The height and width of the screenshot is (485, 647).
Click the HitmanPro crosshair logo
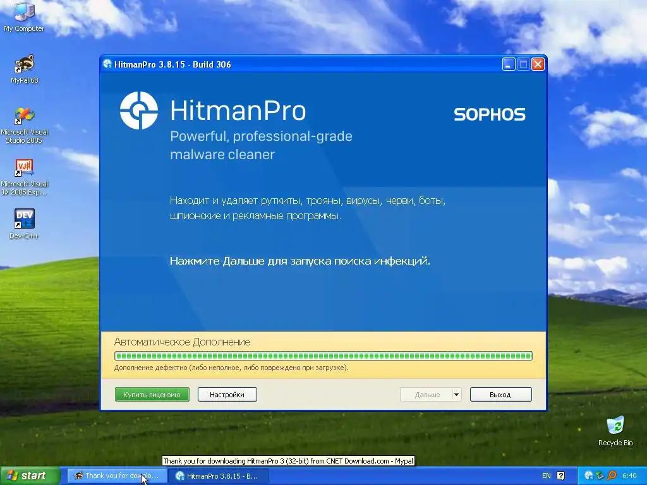(138, 111)
